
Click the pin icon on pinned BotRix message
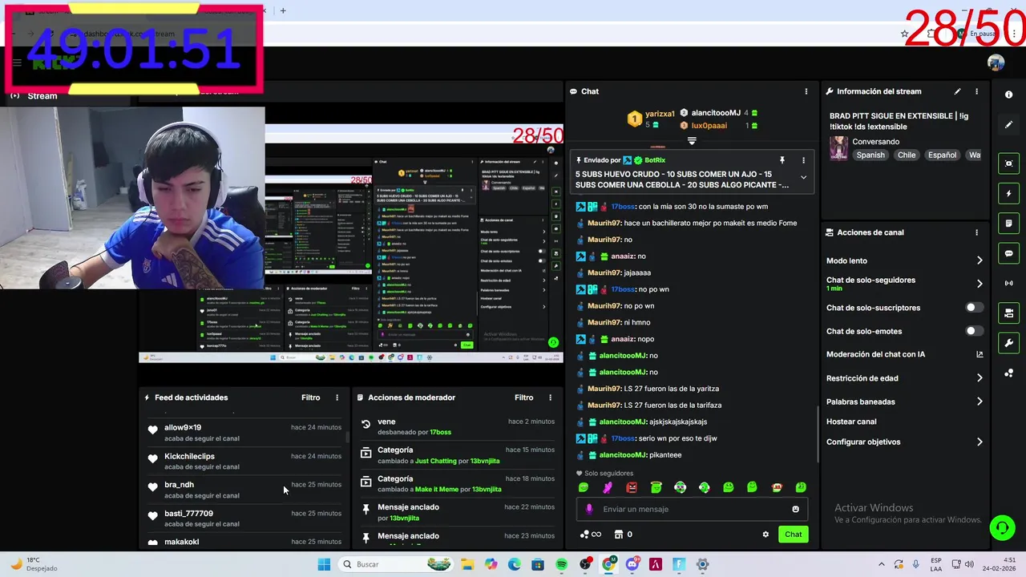click(782, 160)
